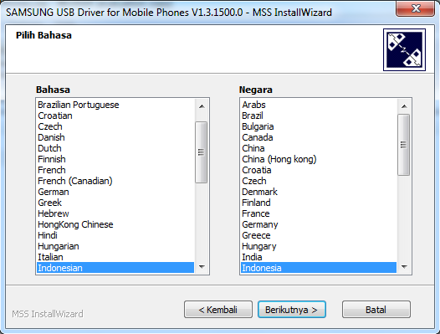Viewport: 440px width, 334px height.
Task: Select Hungary country
Action: point(319,246)
